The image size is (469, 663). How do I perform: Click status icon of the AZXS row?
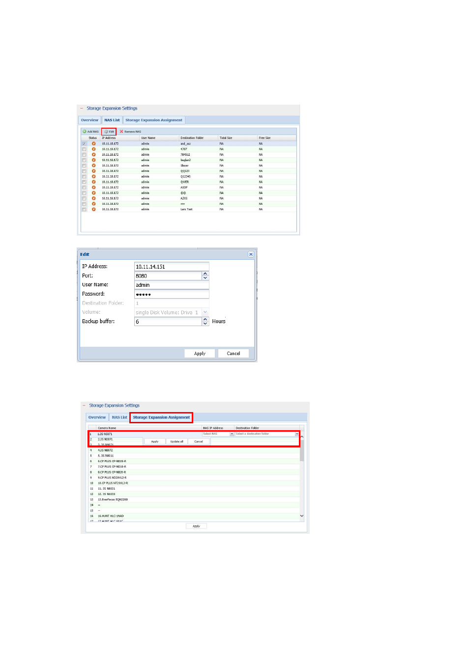tap(94, 198)
